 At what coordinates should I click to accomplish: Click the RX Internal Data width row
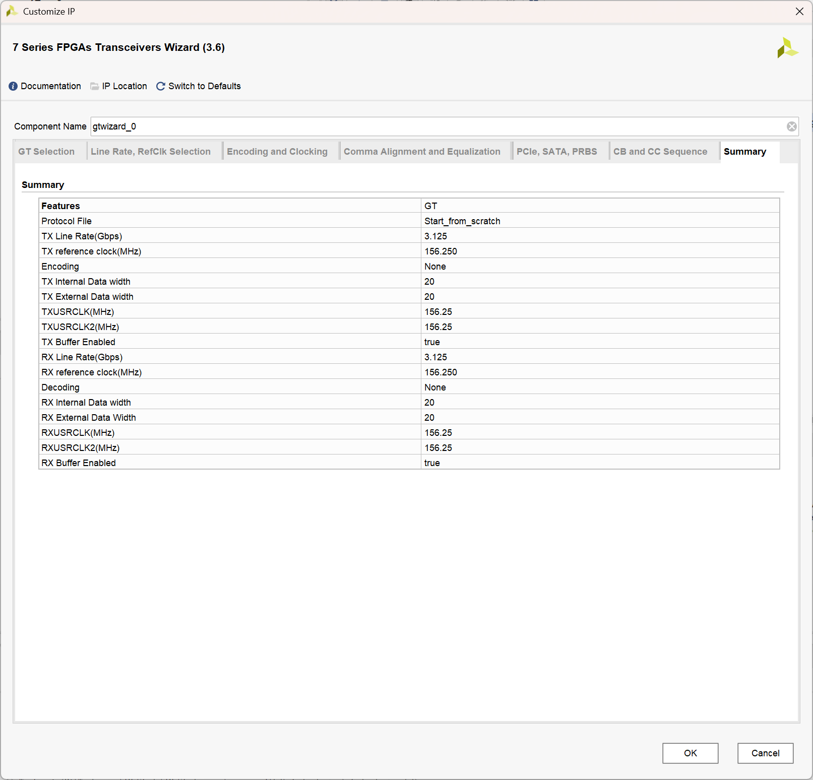click(409, 402)
